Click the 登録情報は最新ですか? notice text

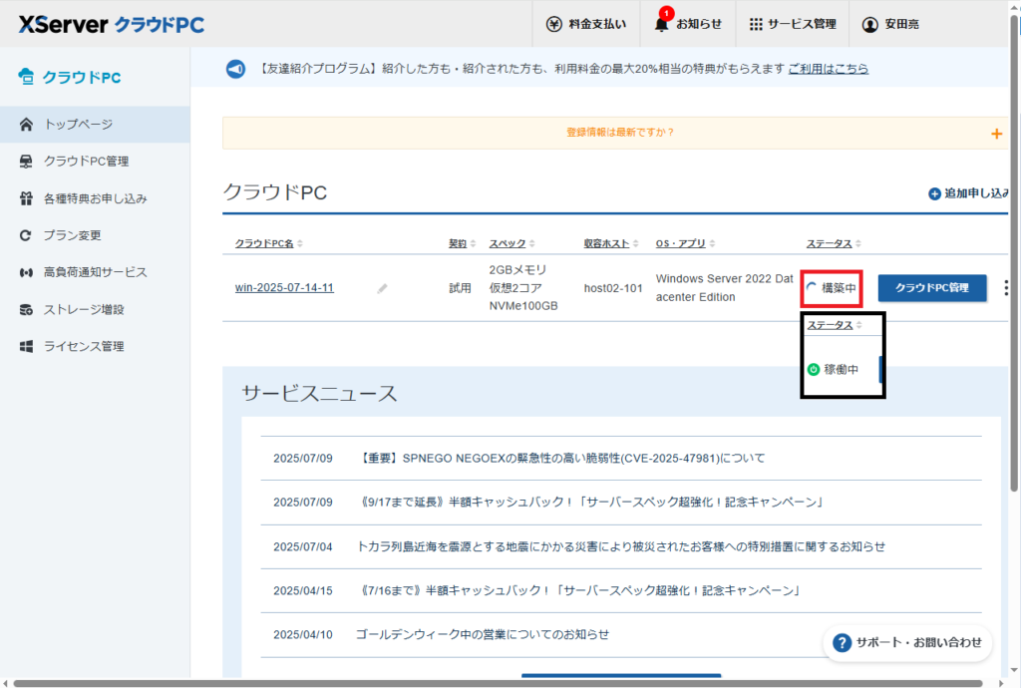(x=620, y=133)
